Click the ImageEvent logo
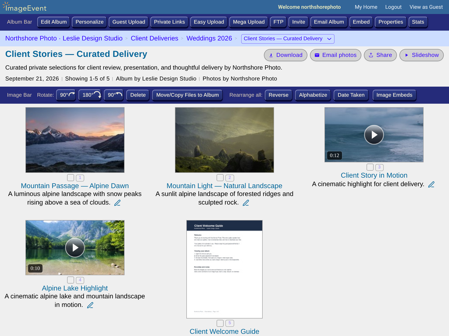 tap(25, 7)
